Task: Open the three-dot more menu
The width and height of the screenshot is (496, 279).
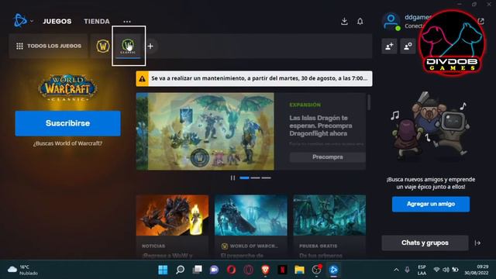Action: [x=127, y=22]
